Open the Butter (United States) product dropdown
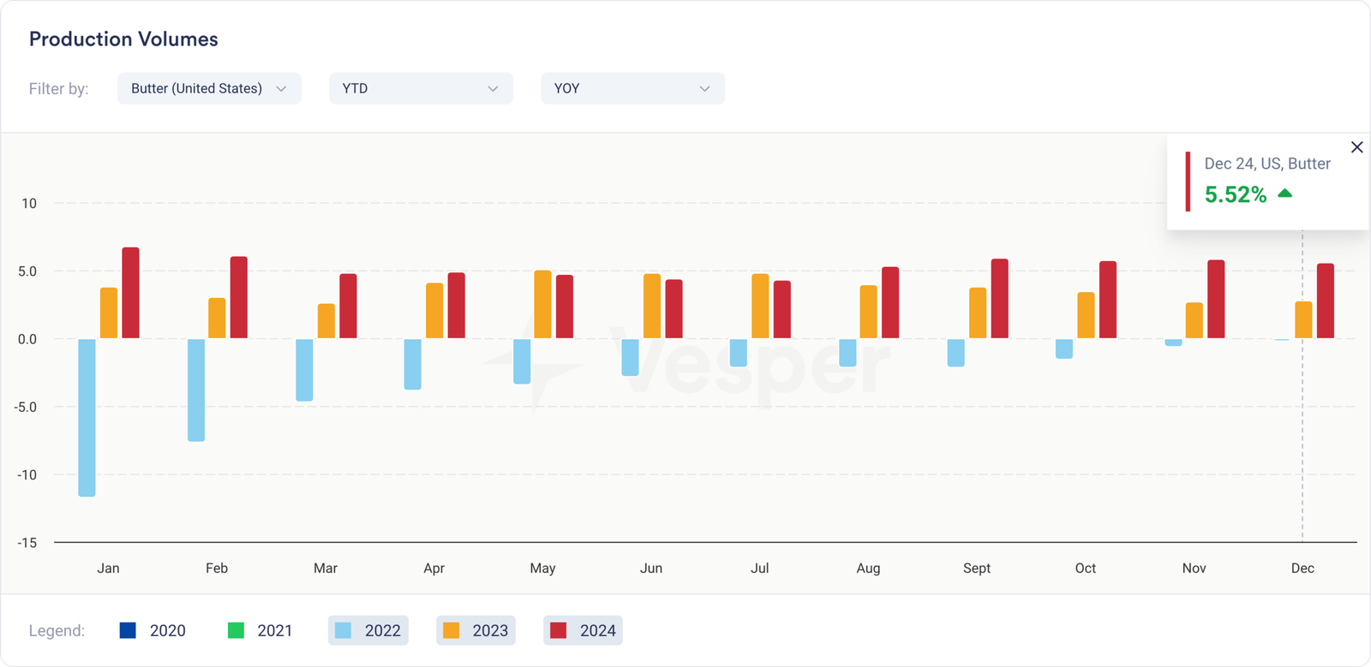1371x667 pixels. (x=209, y=88)
